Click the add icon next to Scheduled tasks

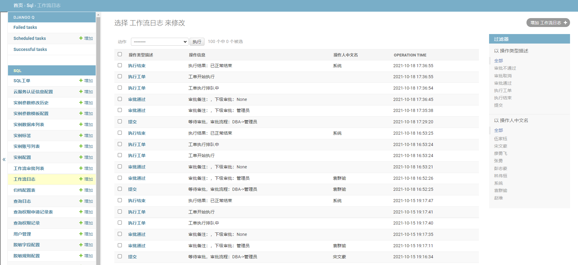point(81,38)
